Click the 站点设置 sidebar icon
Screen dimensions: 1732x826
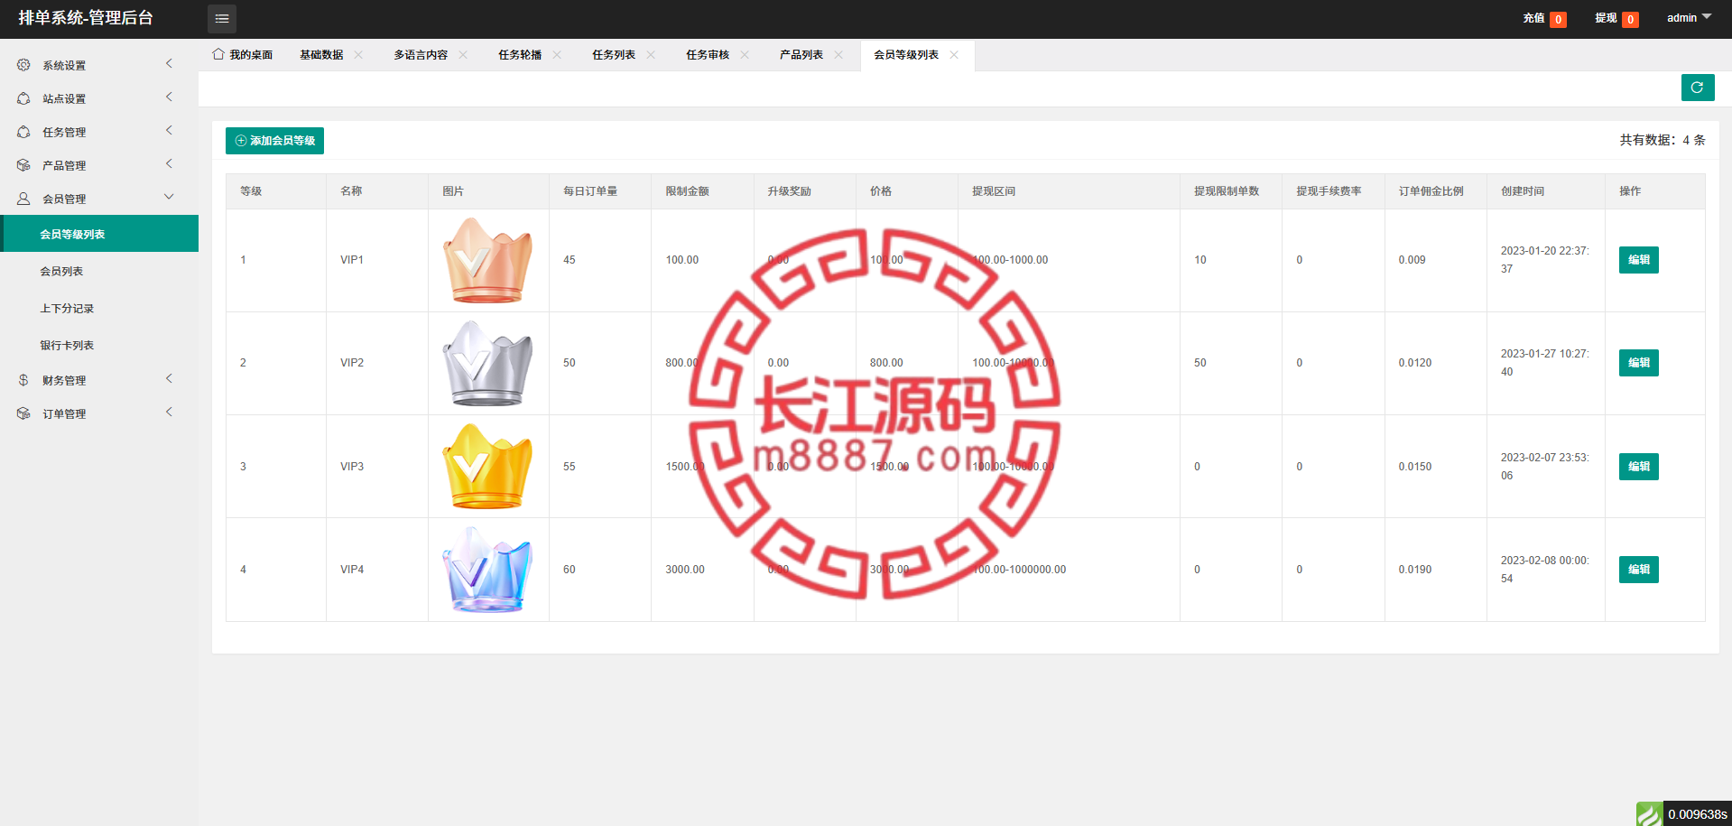23,98
